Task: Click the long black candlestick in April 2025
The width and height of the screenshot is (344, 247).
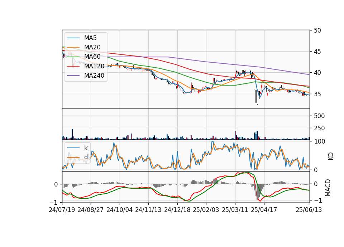Action: click(x=256, y=97)
